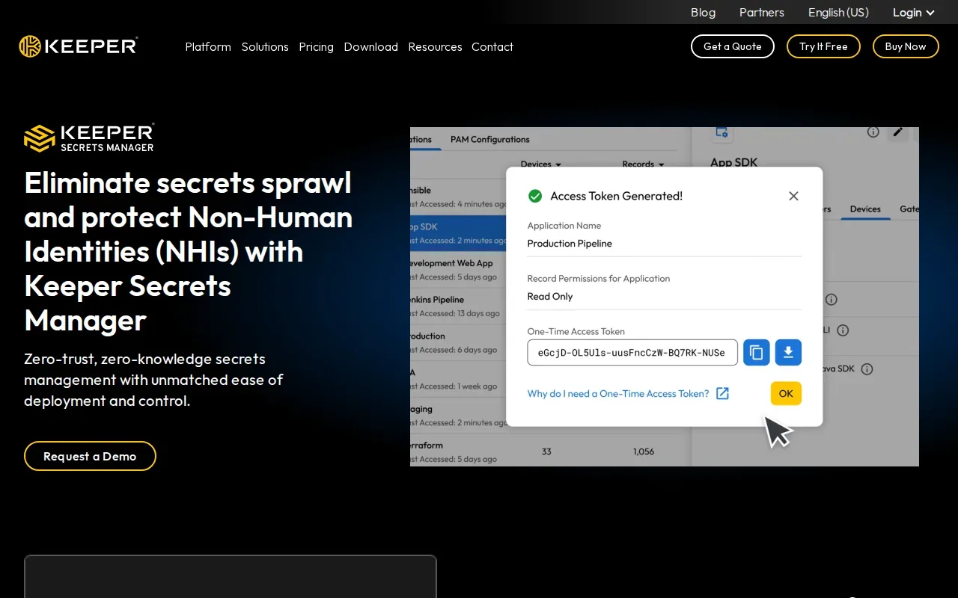Open 'Why do I need a One-Time Access Token?' link
Screen dimensions: 958x598
pyautogui.click(x=617, y=394)
